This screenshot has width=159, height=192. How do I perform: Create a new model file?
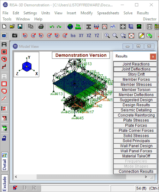pyautogui.click(x=4, y=27)
